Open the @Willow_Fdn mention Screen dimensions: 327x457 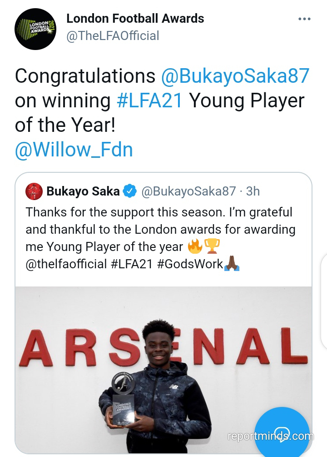click(74, 150)
